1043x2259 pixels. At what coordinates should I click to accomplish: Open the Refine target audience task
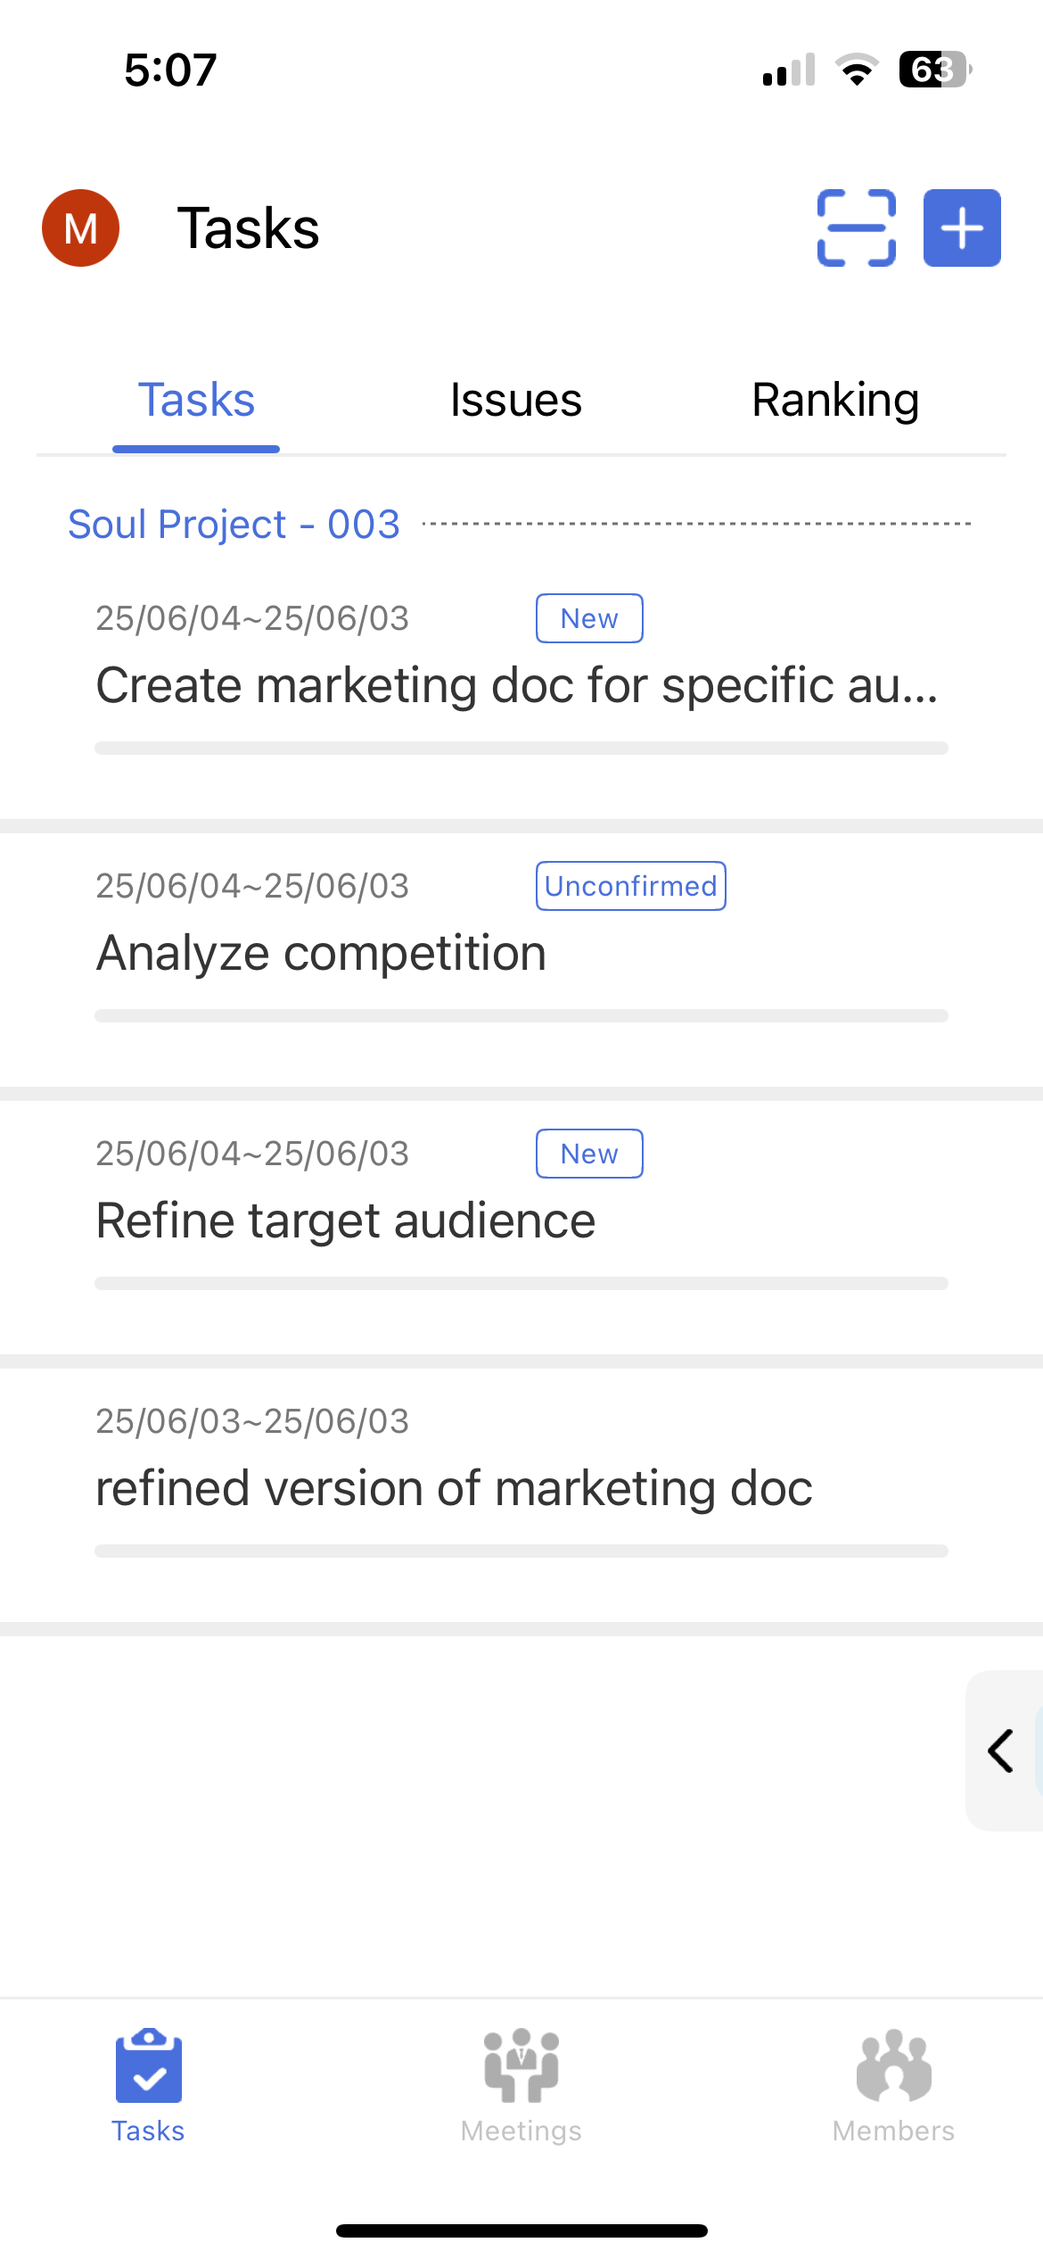coord(346,1221)
